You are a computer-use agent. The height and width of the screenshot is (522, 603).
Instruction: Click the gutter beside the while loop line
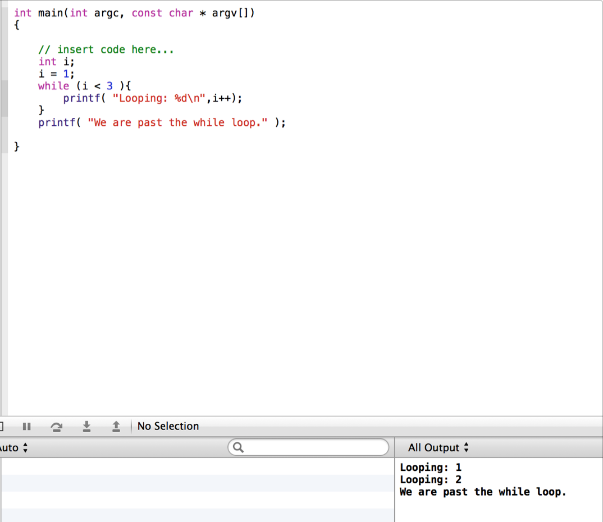[x=4, y=86]
